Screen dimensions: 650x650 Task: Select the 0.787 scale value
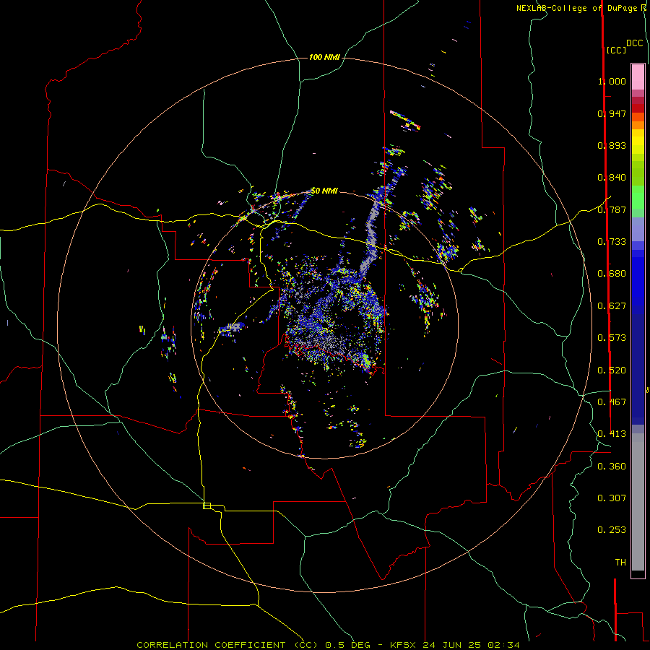click(x=612, y=209)
